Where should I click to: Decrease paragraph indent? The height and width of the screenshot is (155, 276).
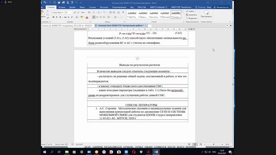(x=110, y=12)
